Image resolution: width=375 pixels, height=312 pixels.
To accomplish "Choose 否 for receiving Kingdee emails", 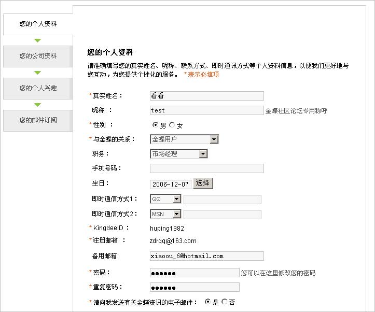I will pyautogui.click(x=224, y=301).
